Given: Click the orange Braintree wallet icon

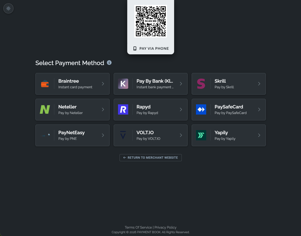Looking at the screenshot, I should click(x=45, y=84).
